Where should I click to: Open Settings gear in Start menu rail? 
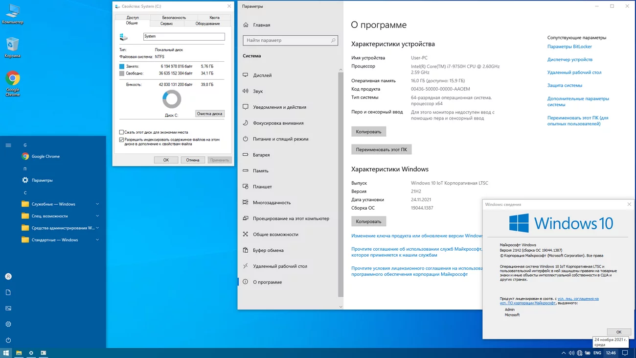pos(8,324)
